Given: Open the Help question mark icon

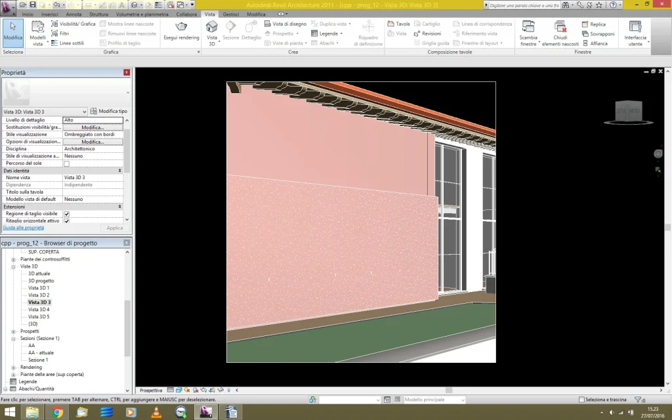Looking at the screenshot, I should (x=614, y=5).
